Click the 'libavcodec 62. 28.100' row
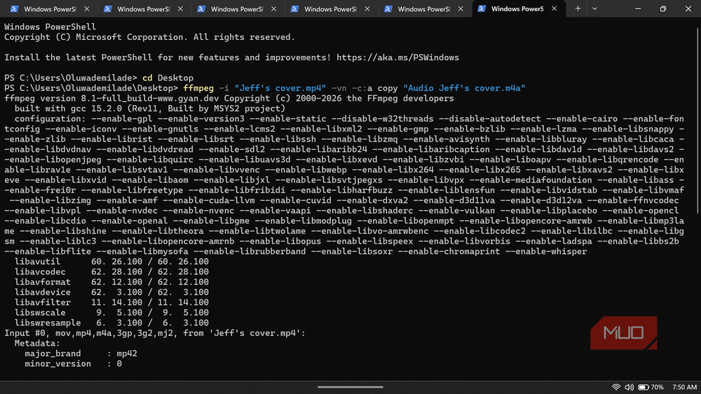The image size is (701, 394). [111, 272]
